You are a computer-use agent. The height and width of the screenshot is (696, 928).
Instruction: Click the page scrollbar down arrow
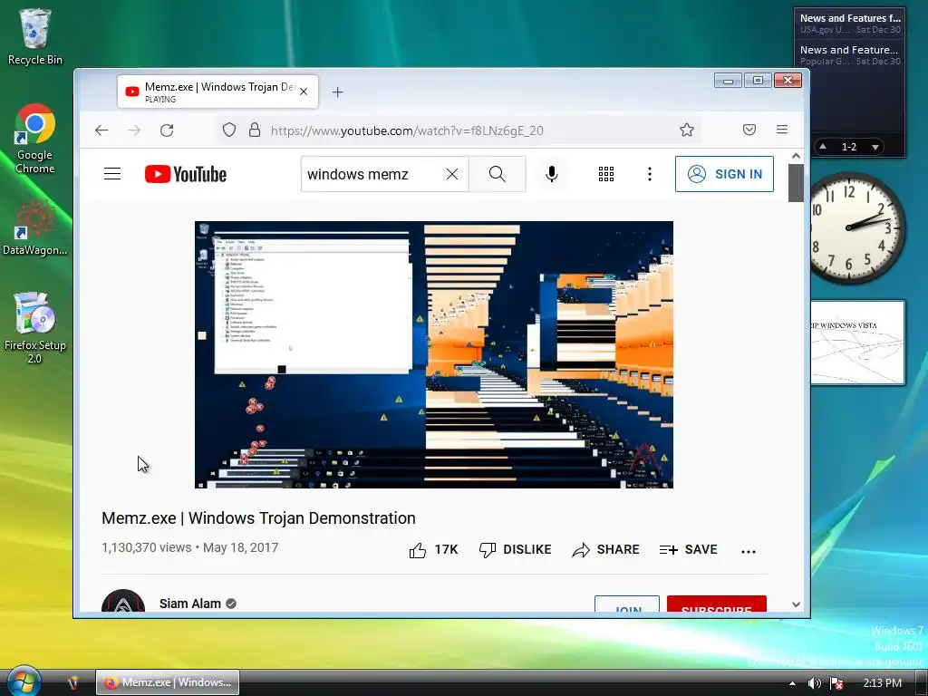[x=796, y=604]
